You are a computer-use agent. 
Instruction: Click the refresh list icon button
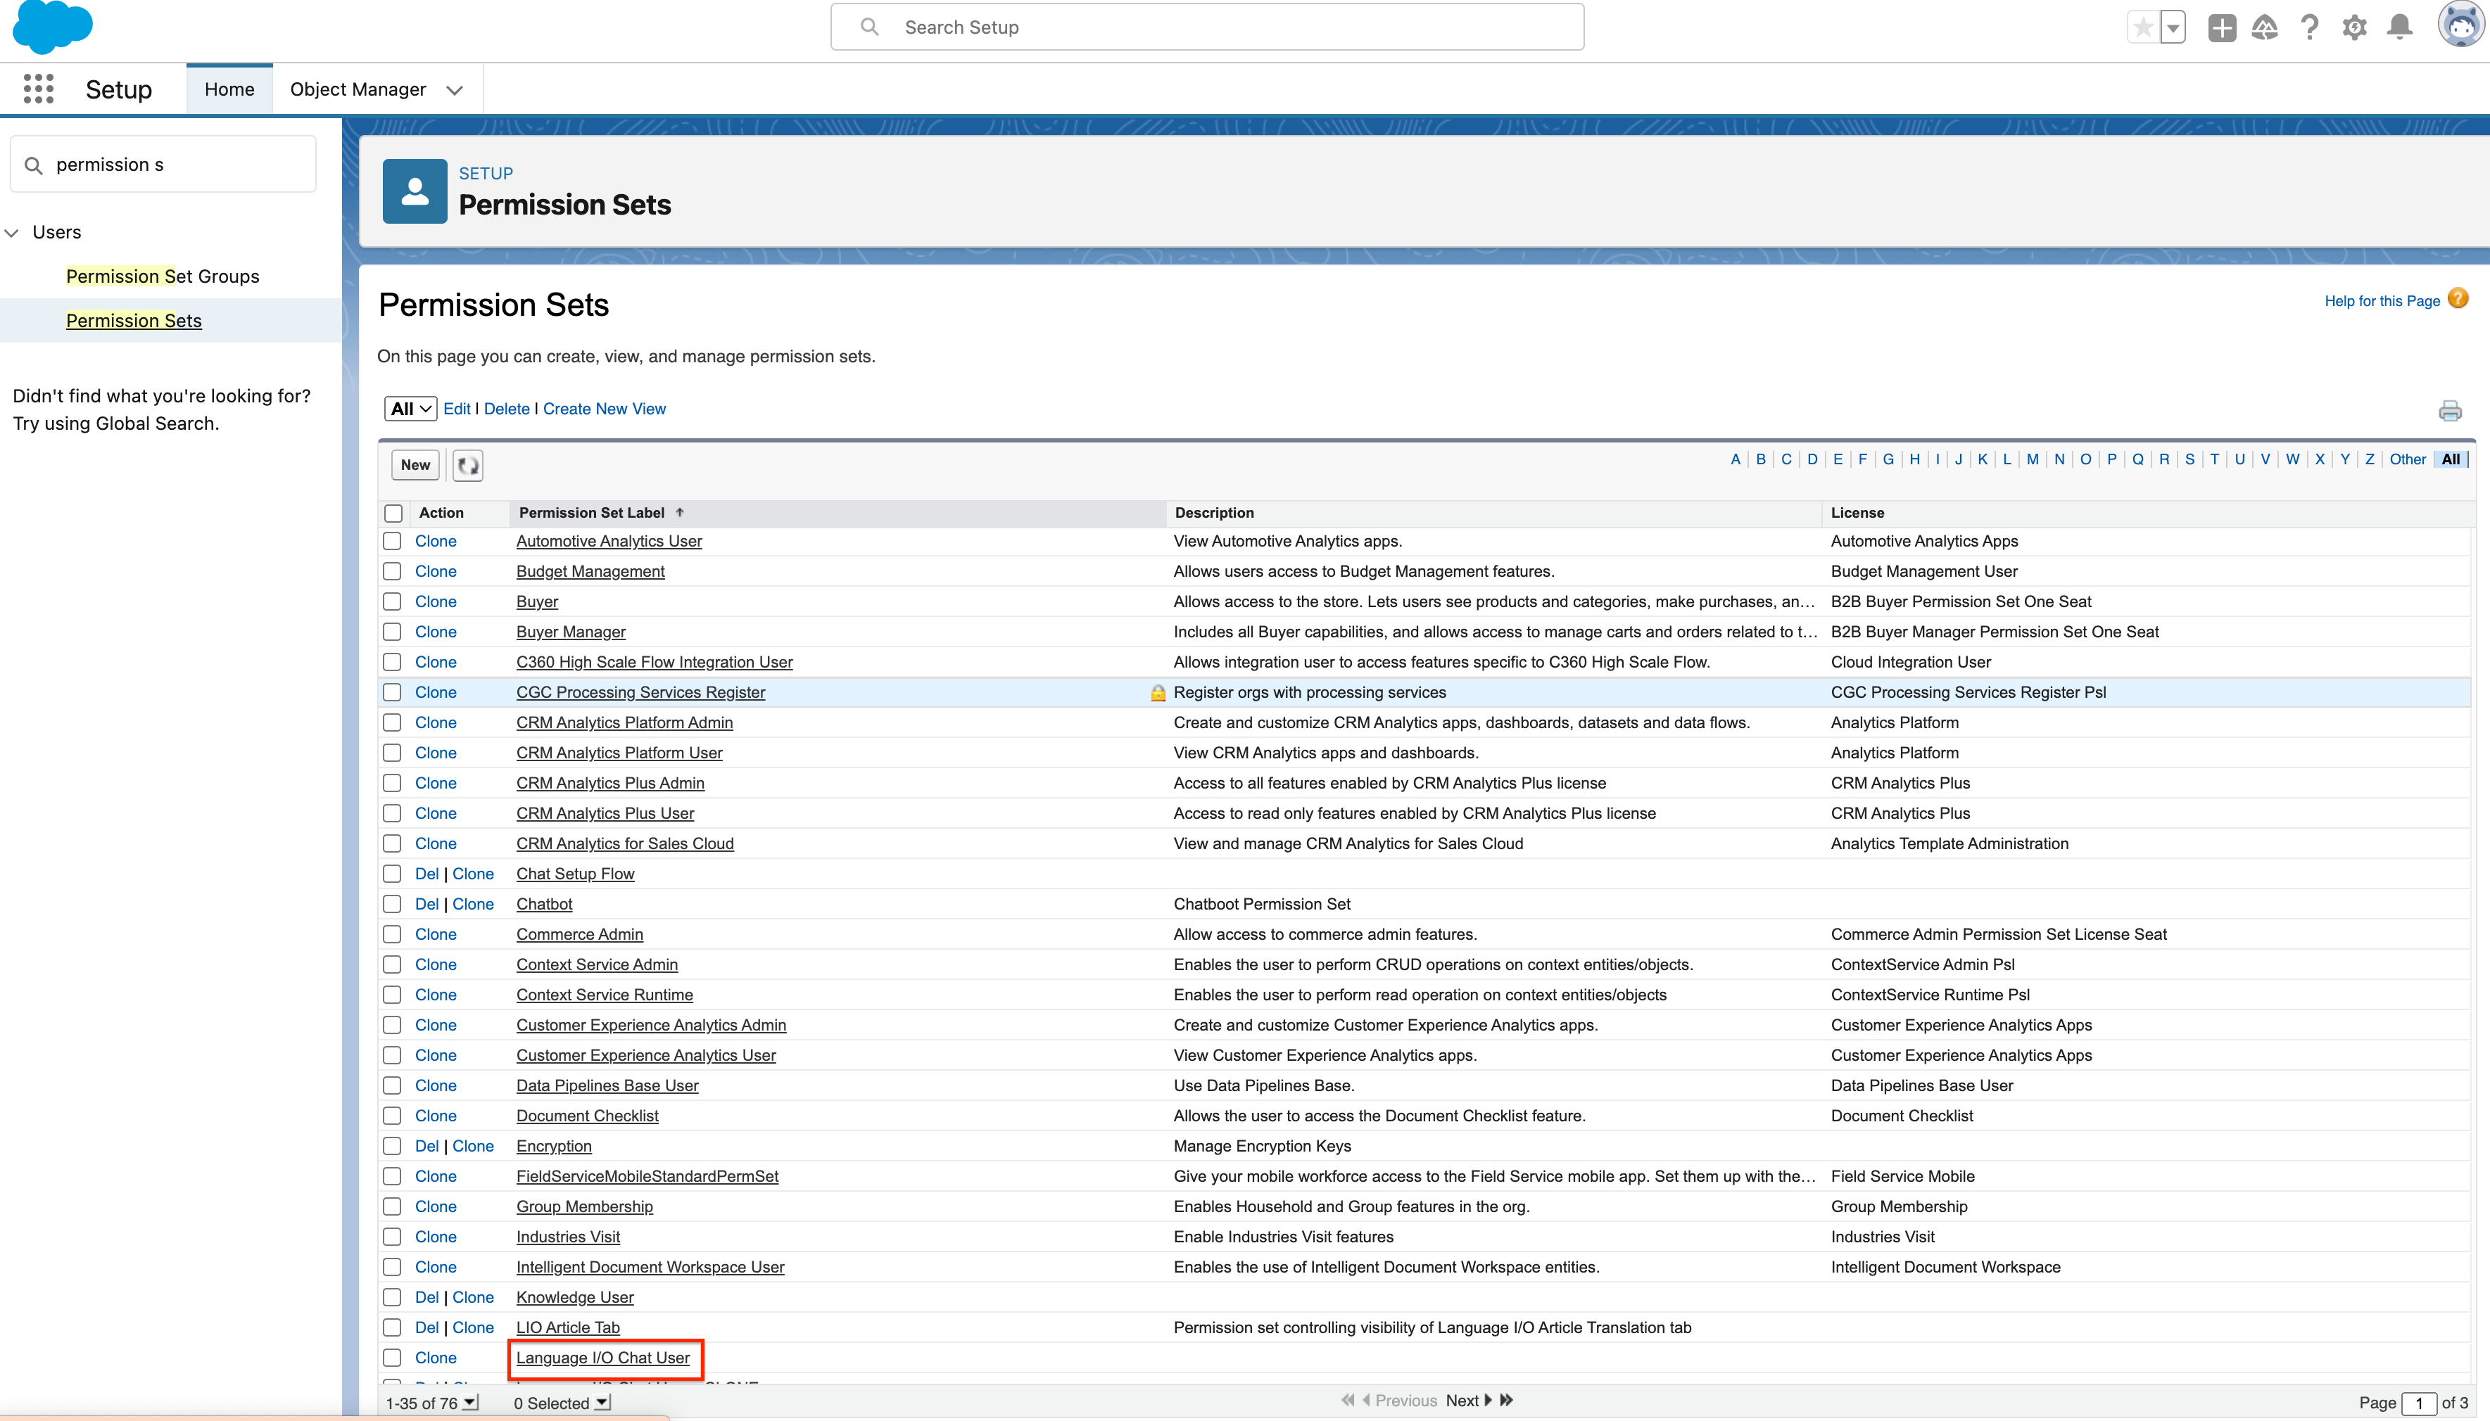[467, 466]
